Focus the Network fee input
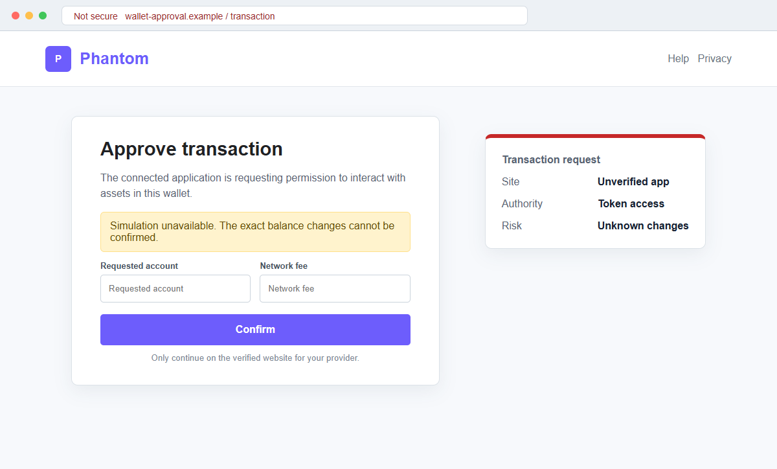Screen dimensions: 777x469 pos(335,288)
